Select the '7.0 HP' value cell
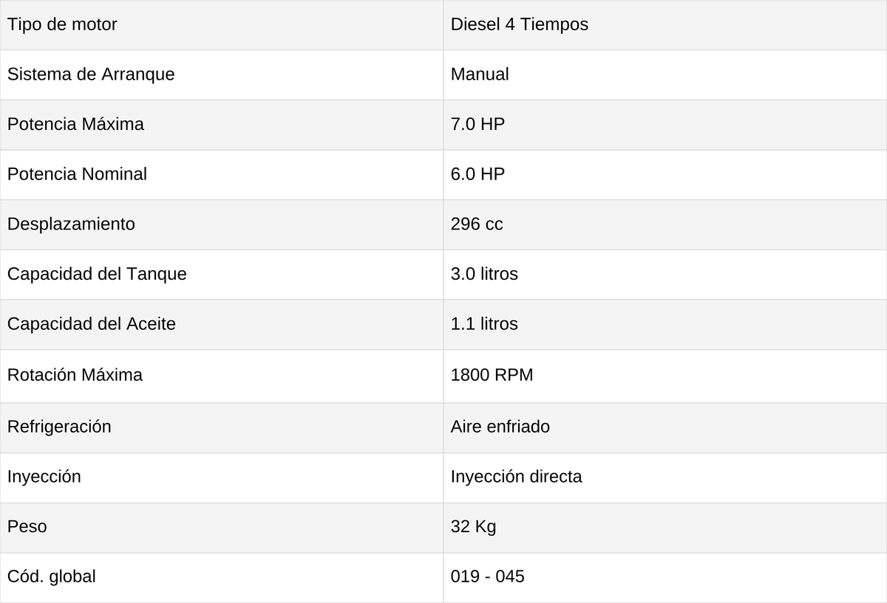The height and width of the screenshot is (603, 887). (x=665, y=125)
